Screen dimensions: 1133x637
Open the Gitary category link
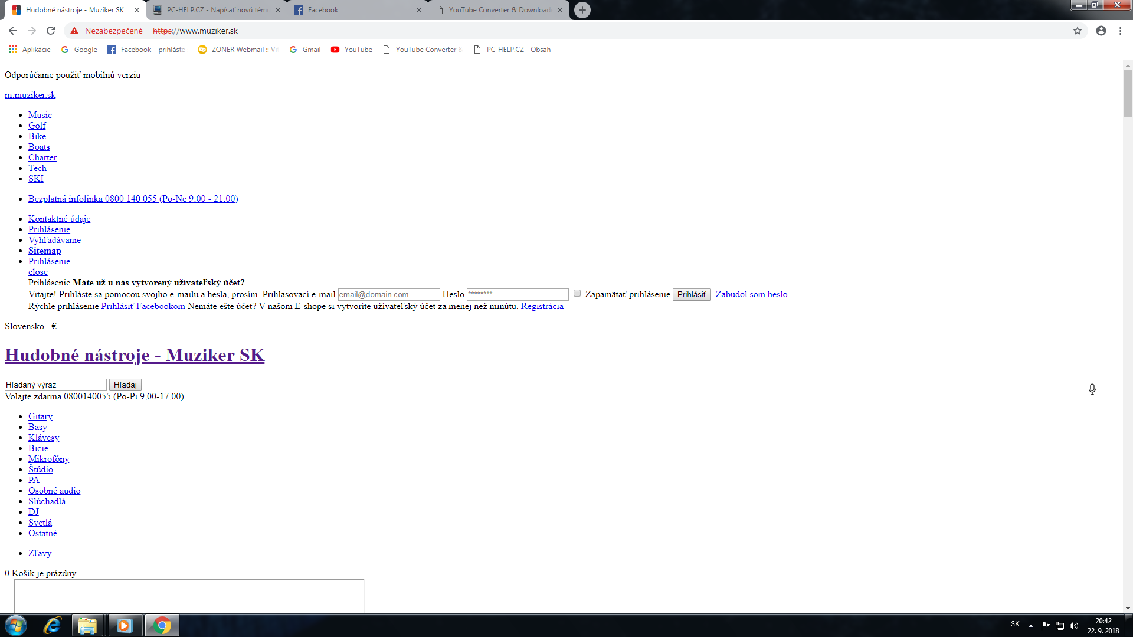(40, 416)
